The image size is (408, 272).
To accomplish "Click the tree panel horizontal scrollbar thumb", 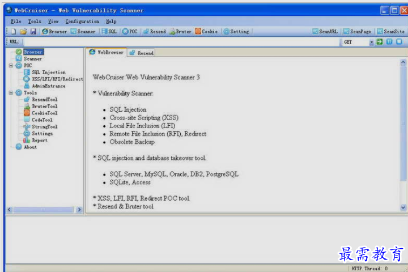I will (x=44, y=210).
